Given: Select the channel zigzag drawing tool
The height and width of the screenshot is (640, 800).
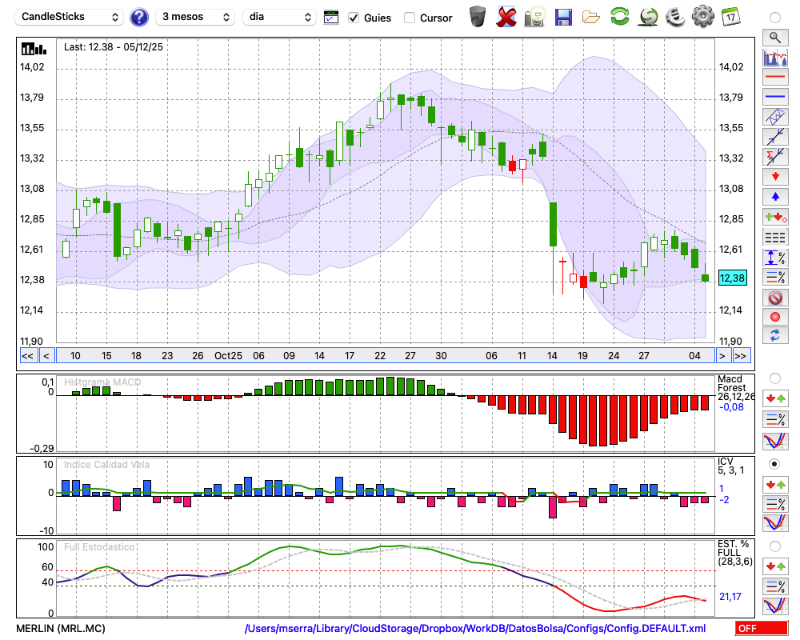Looking at the screenshot, I should click(775, 116).
